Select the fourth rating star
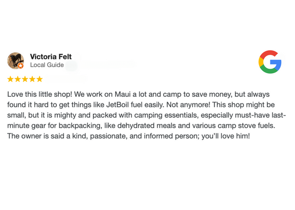Image resolution: width=295 pixels, height=210 pixels. pyautogui.click(x=32, y=79)
